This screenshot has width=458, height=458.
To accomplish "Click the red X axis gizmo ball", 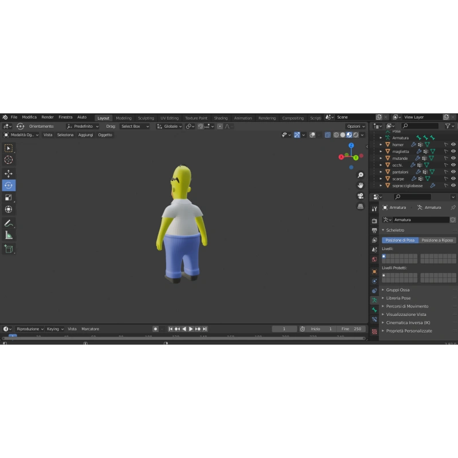I will 341,157.
